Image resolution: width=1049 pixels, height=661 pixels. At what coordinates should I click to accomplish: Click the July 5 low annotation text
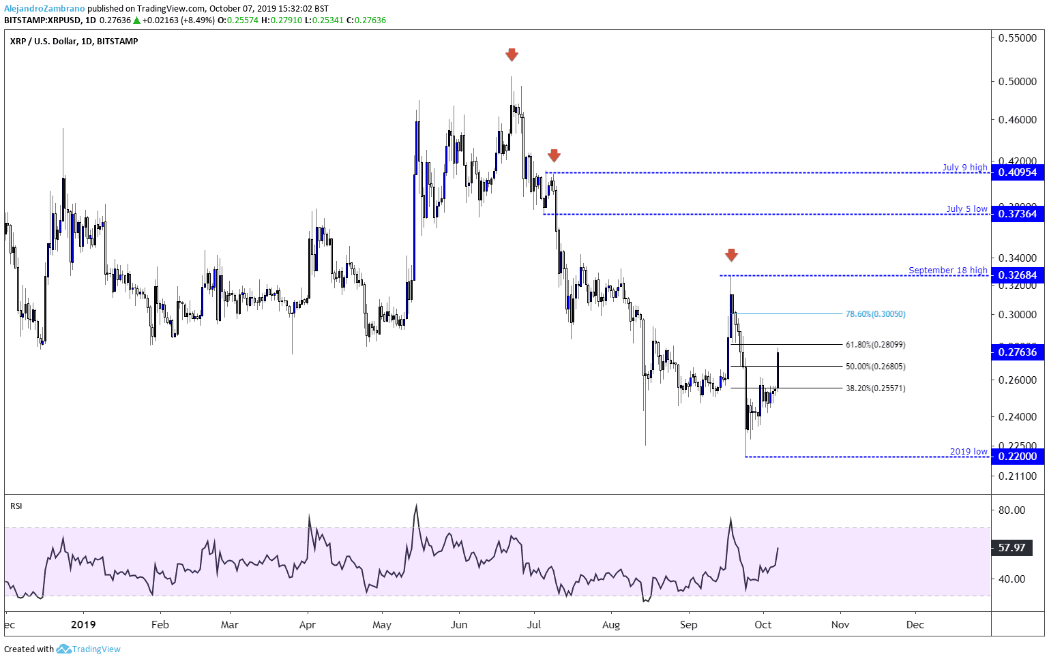[x=966, y=209]
